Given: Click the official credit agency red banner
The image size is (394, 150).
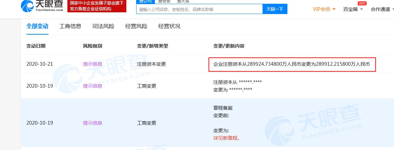Looking at the screenshot, I should [x=97, y=6].
